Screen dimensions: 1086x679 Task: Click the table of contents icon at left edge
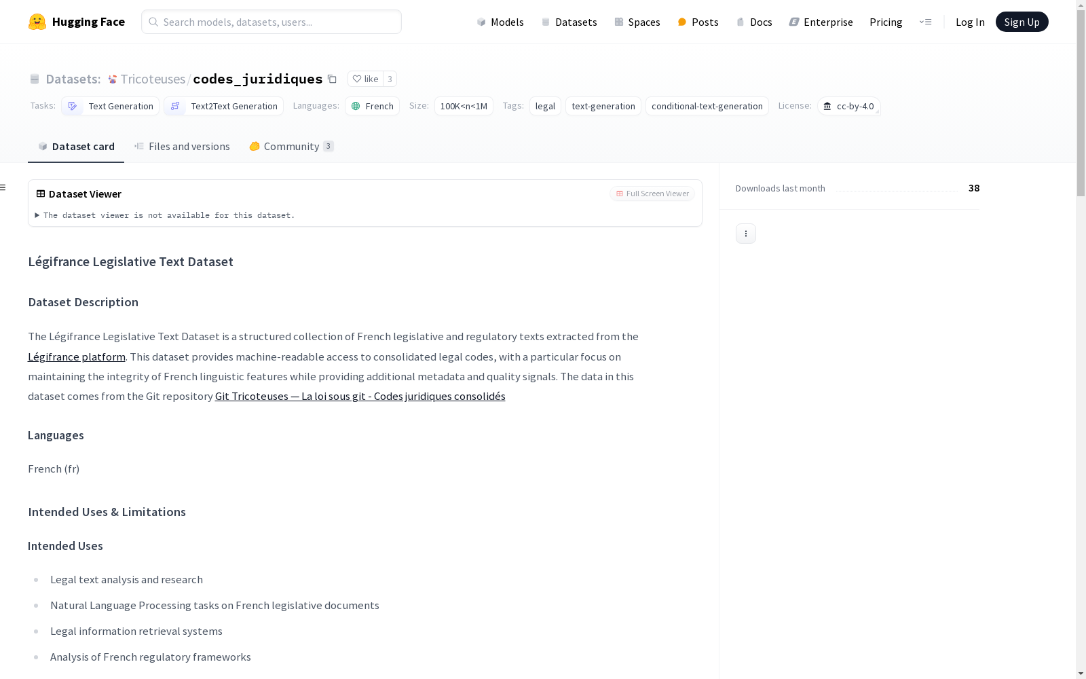coord(3,187)
